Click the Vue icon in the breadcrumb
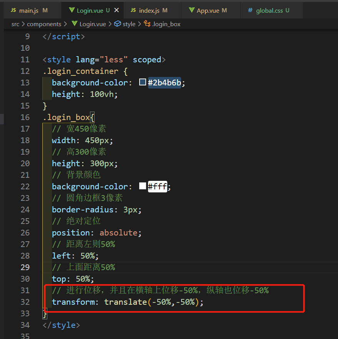Image resolution: width=338 pixels, height=339 pixels. tap(75, 23)
